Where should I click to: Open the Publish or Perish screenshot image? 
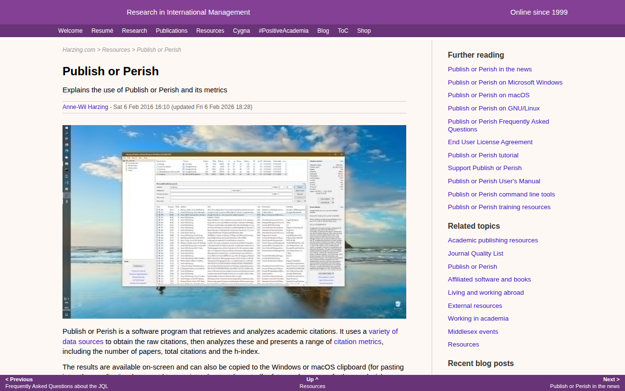[234, 222]
